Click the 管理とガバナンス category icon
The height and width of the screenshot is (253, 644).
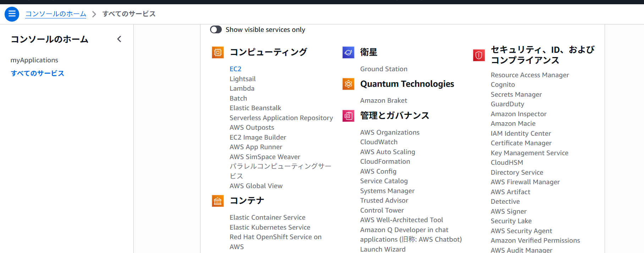(348, 116)
